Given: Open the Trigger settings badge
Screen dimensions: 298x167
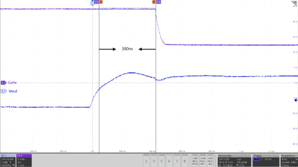Looking at the screenshot, I should click(x=266, y=160).
